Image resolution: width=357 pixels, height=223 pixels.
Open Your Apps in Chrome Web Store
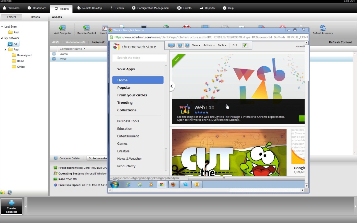click(126, 69)
